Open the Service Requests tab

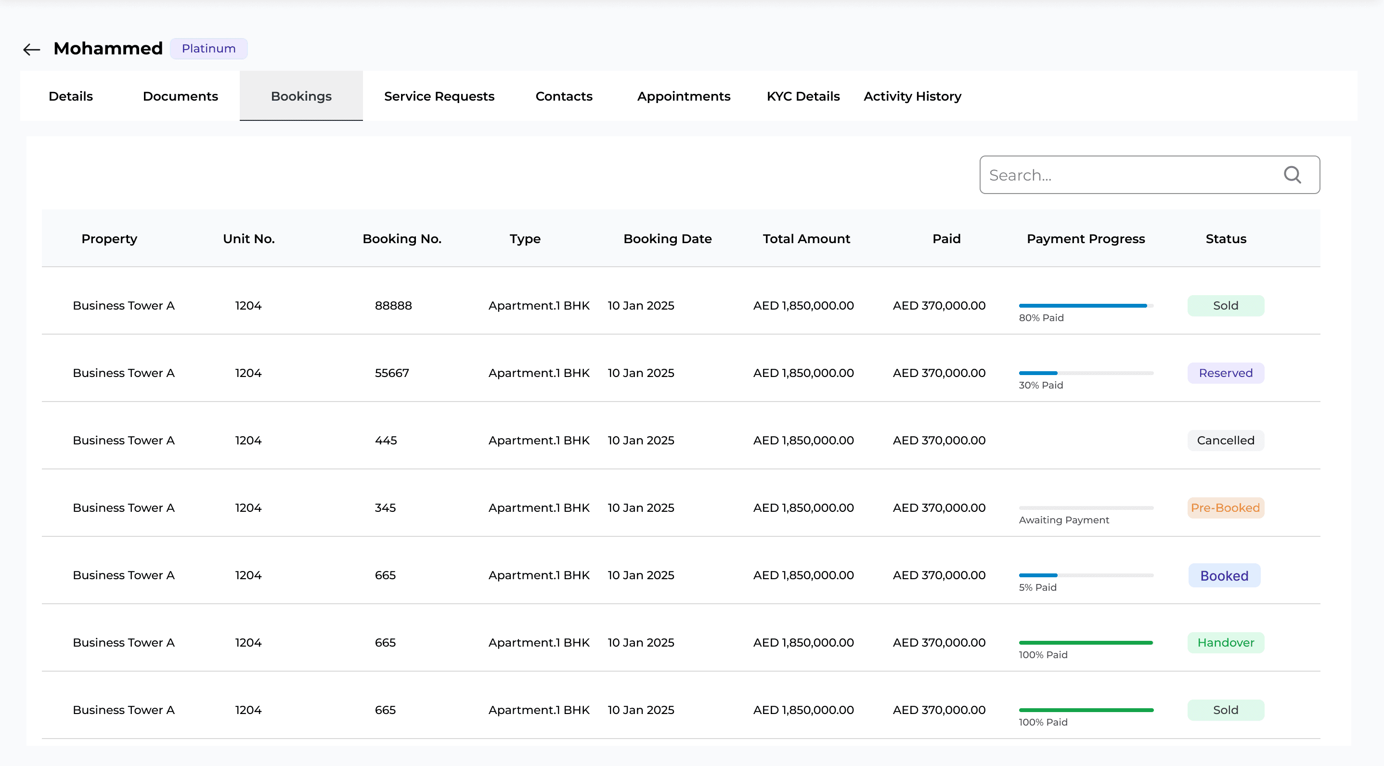439,96
